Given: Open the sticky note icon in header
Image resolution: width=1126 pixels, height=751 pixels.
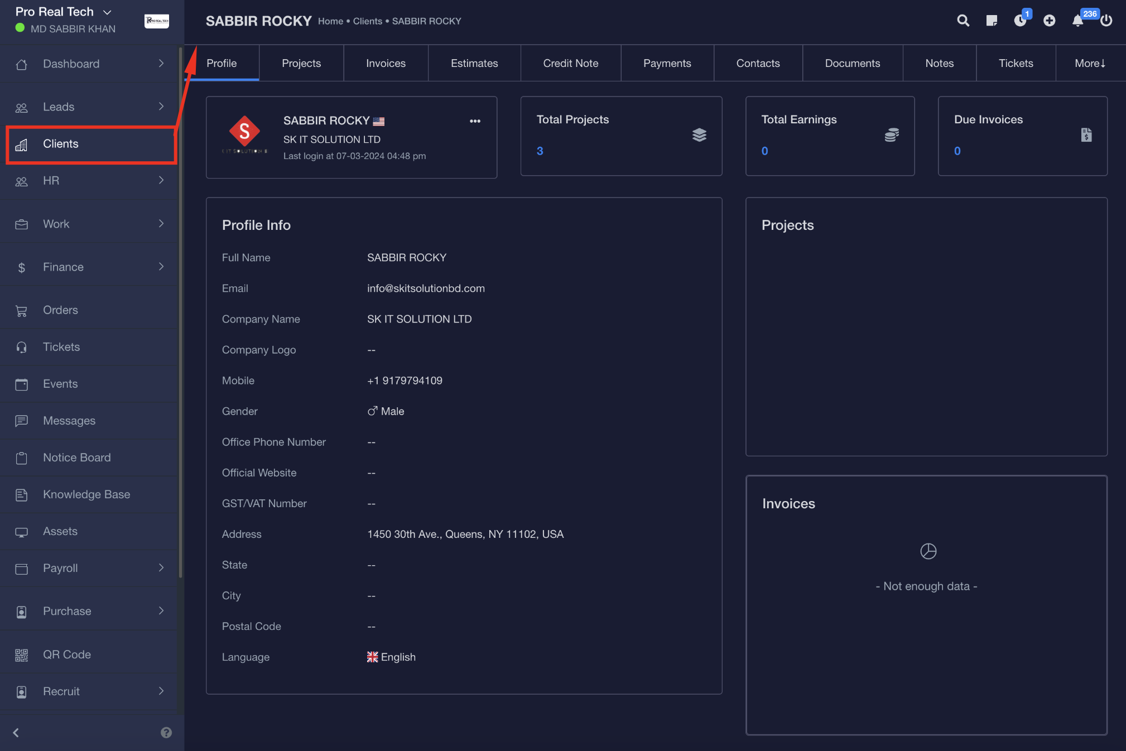Looking at the screenshot, I should click(992, 21).
